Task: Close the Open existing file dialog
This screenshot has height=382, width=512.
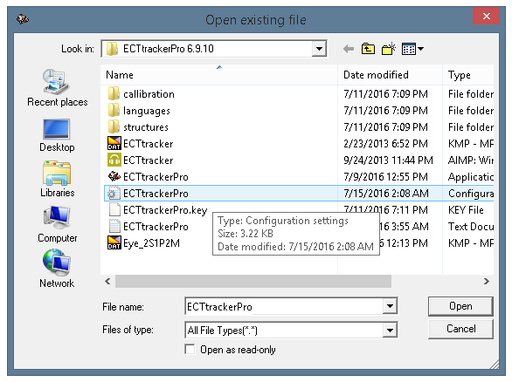Action: 486,16
